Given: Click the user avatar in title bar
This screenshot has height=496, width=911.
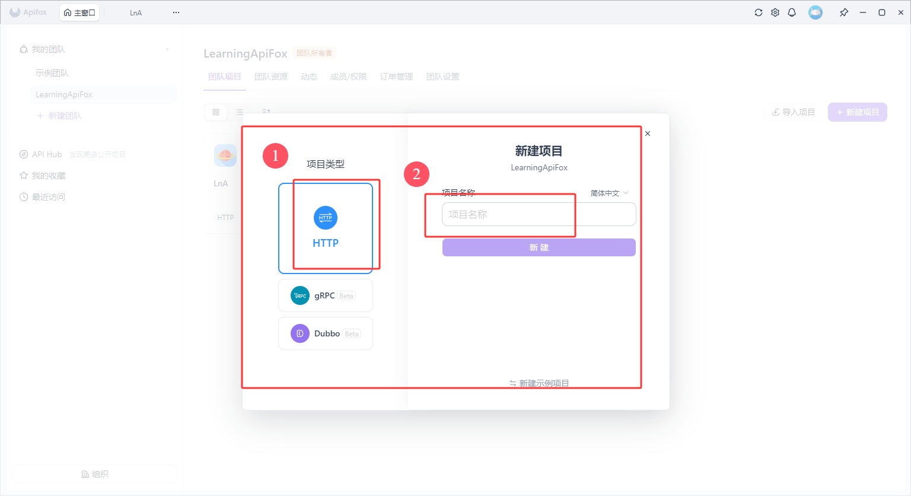Looking at the screenshot, I should 816,12.
